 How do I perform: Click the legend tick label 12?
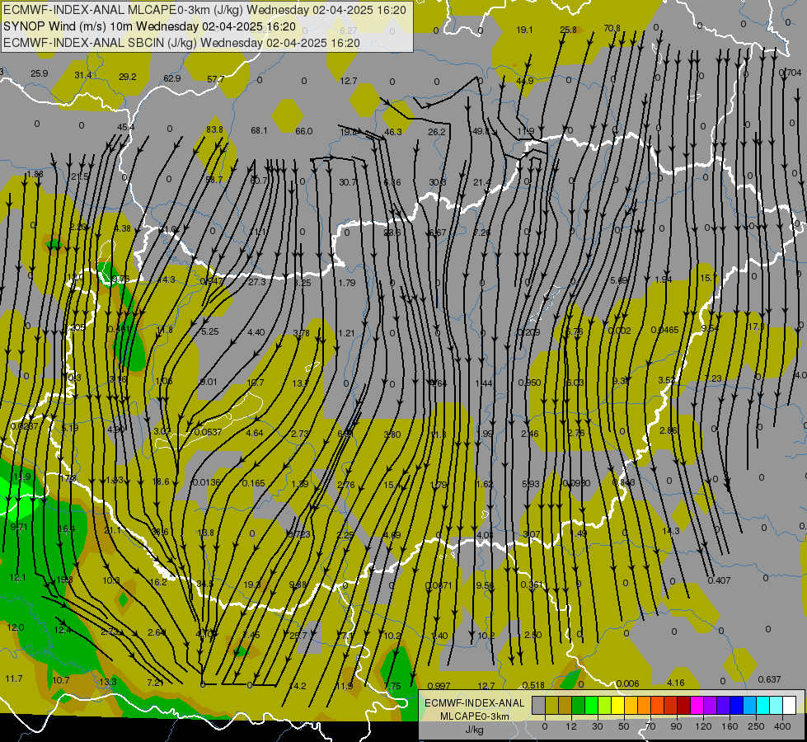[x=570, y=726]
